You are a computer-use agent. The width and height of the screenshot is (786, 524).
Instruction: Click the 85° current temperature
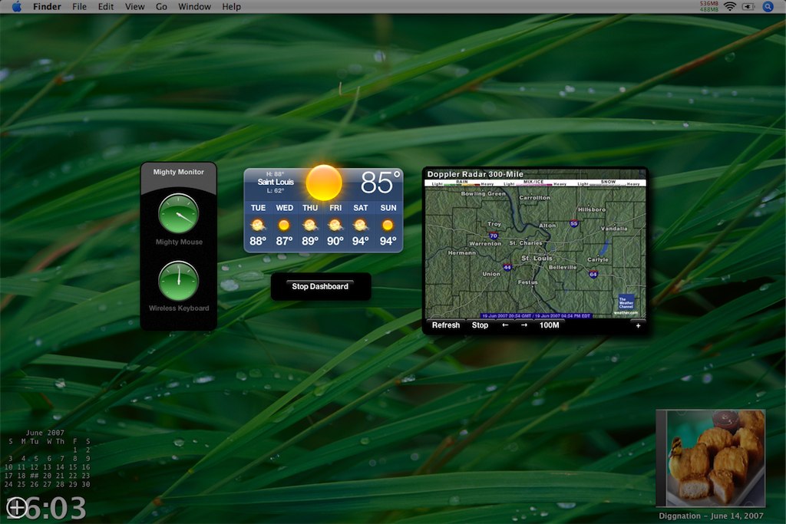tap(381, 183)
